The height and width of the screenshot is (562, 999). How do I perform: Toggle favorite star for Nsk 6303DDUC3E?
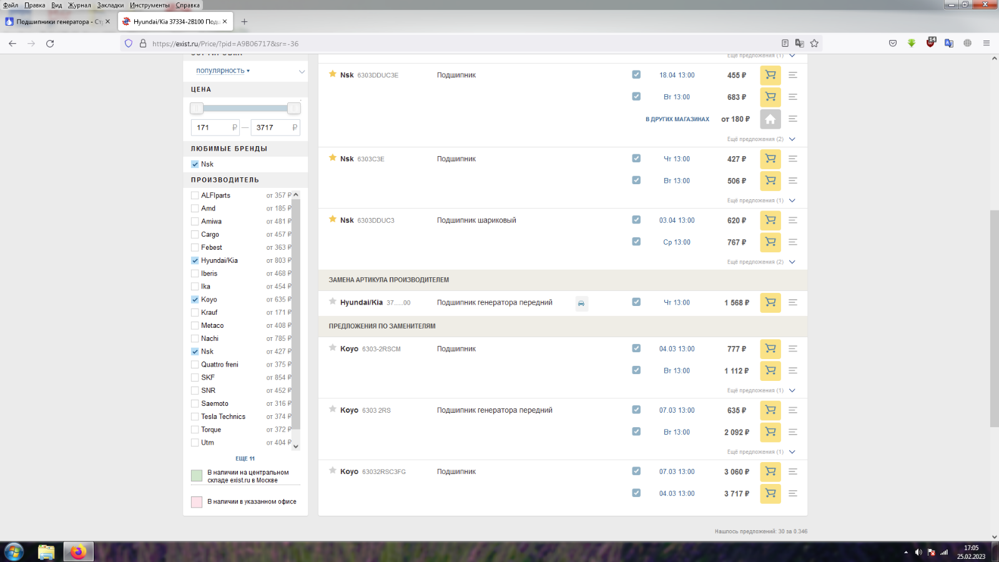pos(333,74)
